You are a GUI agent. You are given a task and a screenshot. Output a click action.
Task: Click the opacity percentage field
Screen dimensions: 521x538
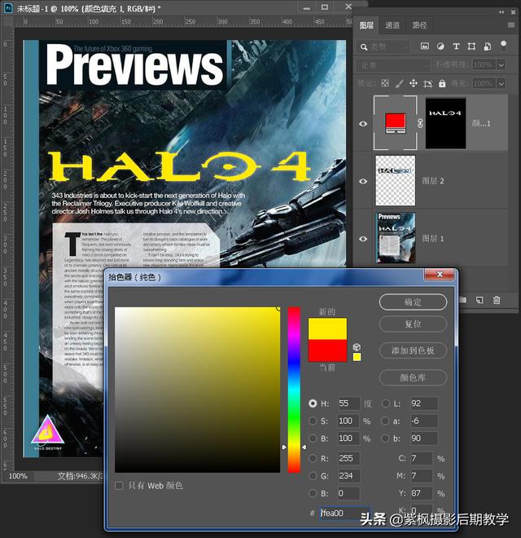[x=484, y=64]
